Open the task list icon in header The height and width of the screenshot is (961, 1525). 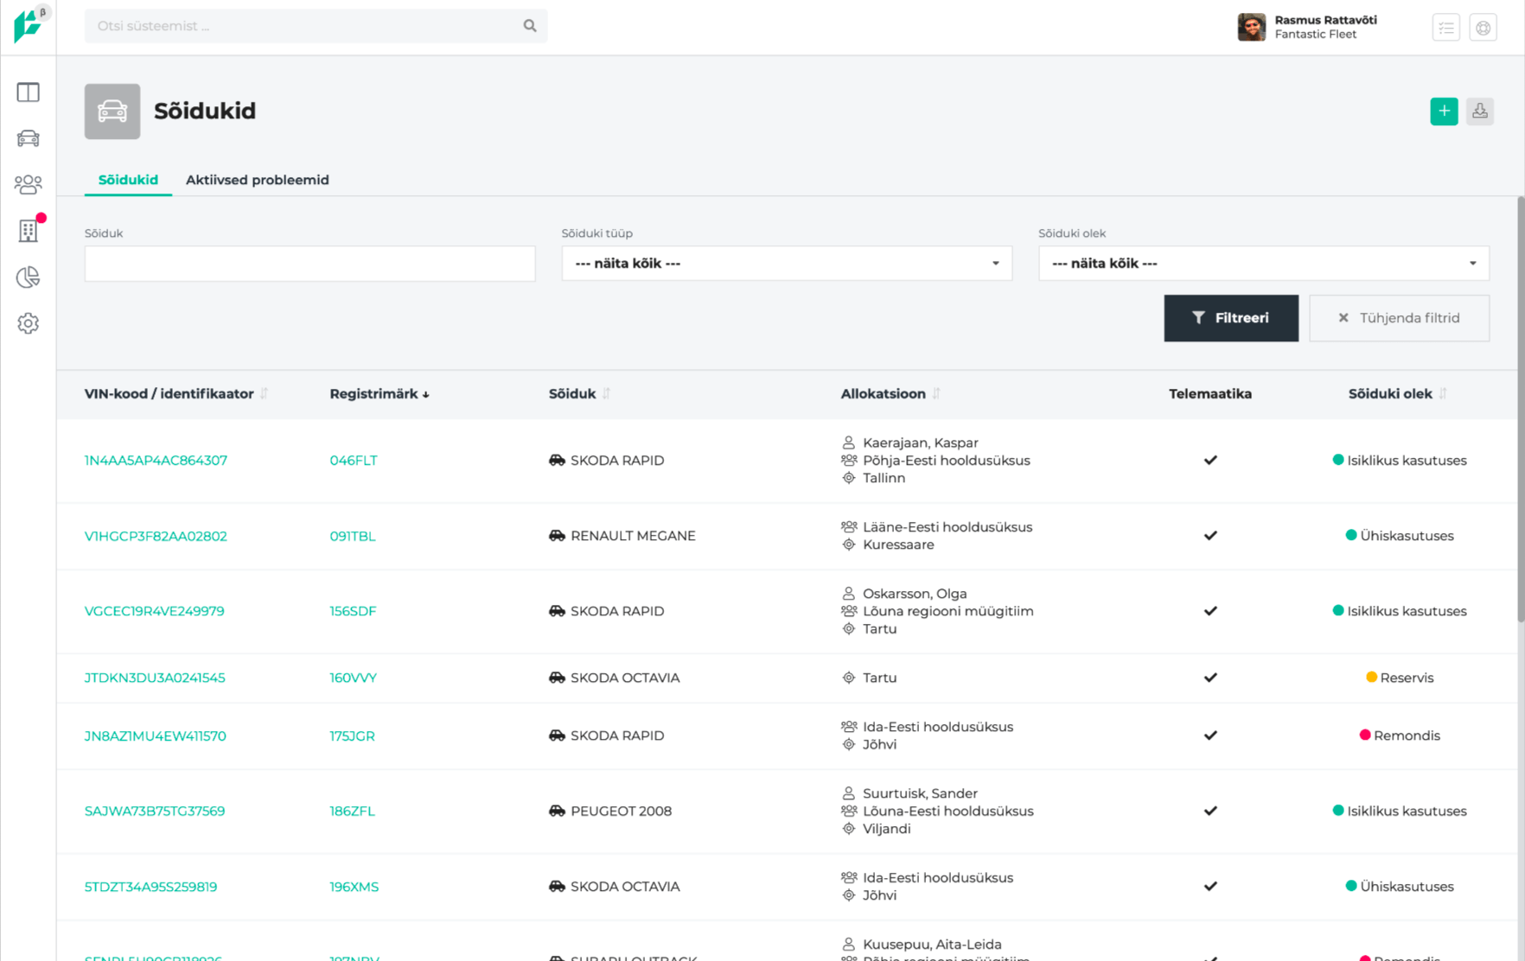pyautogui.click(x=1445, y=28)
